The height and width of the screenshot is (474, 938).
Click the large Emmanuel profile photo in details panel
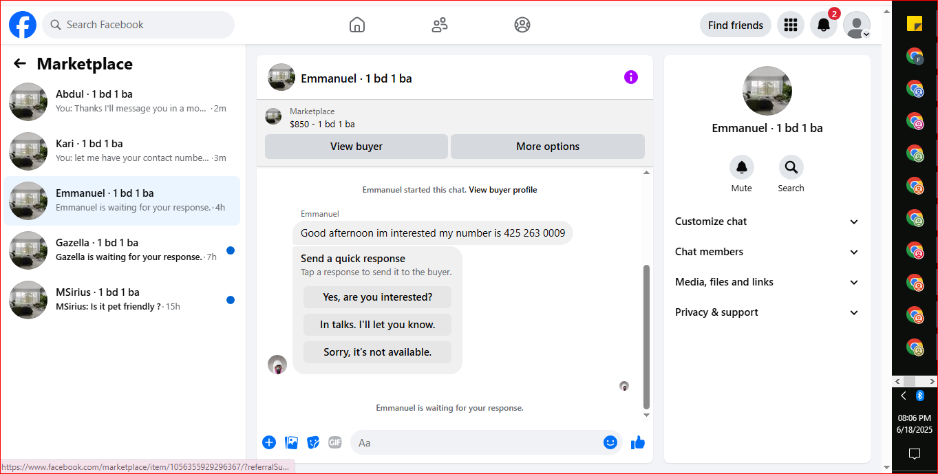click(x=767, y=91)
